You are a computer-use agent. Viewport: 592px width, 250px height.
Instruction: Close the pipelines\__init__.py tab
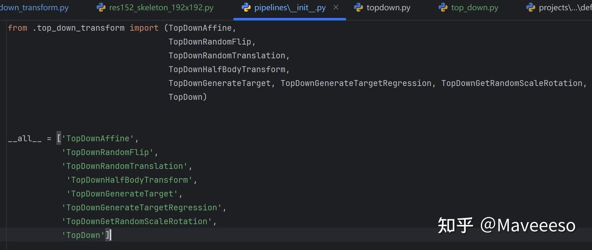[x=335, y=7]
